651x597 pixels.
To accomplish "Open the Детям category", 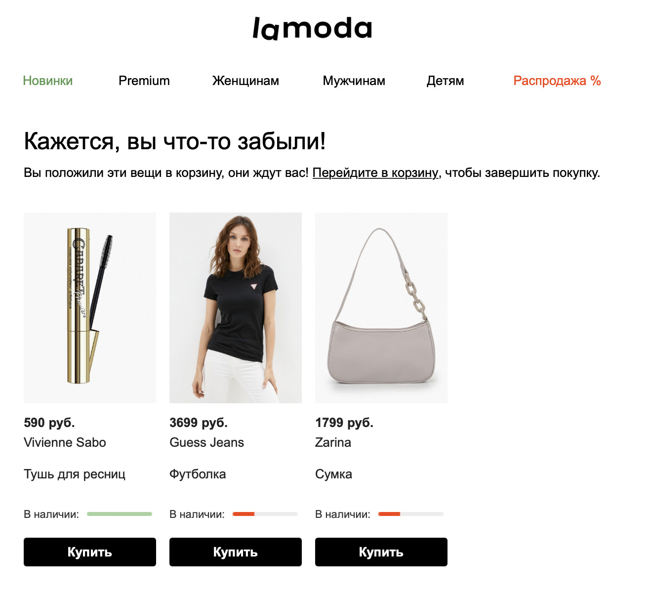I will [x=445, y=81].
